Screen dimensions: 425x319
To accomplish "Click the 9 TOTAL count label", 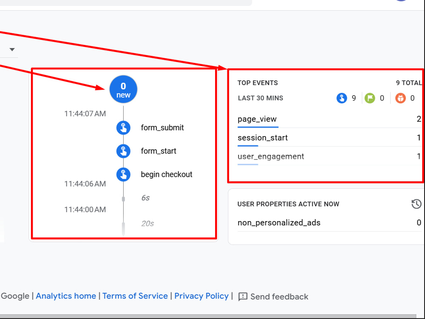I will [x=409, y=83].
